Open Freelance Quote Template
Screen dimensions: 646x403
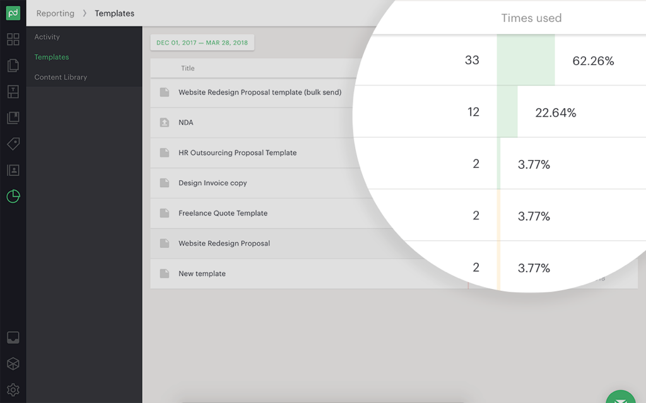[223, 213]
